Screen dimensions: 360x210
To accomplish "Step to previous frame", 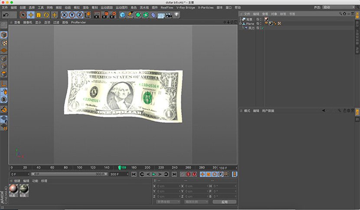I will [x=148, y=174].
